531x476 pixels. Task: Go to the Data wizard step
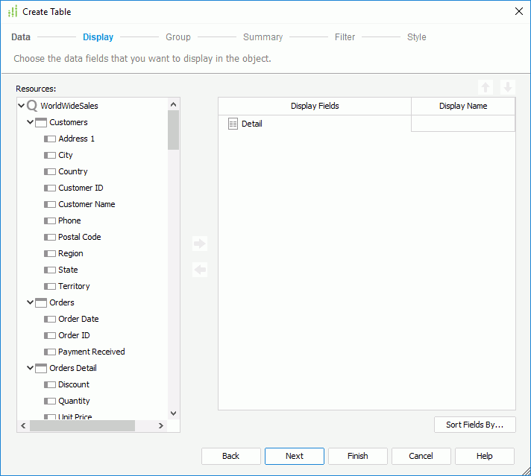tap(21, 37)
